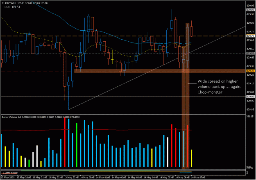Click the 14 May 06:45 time label
The image size is (256, 180).
pyautogui.click(x=182, y=178)
